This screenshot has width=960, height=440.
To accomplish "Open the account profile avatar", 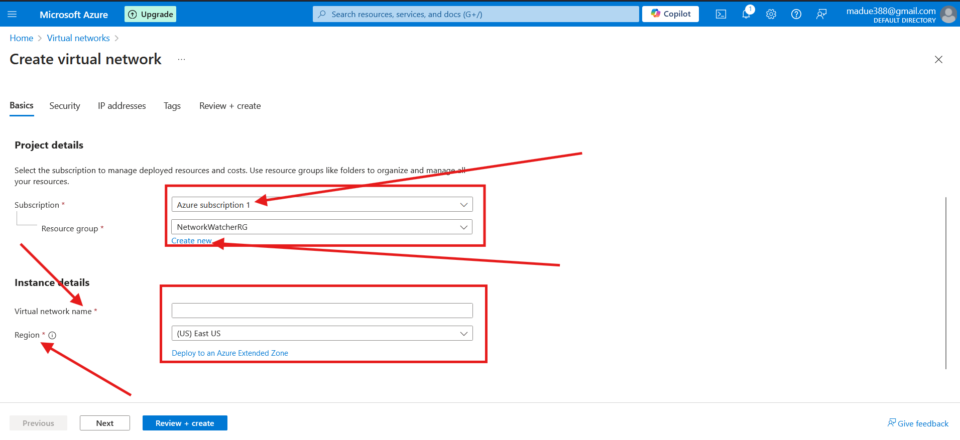I will [x=948, y=14].
